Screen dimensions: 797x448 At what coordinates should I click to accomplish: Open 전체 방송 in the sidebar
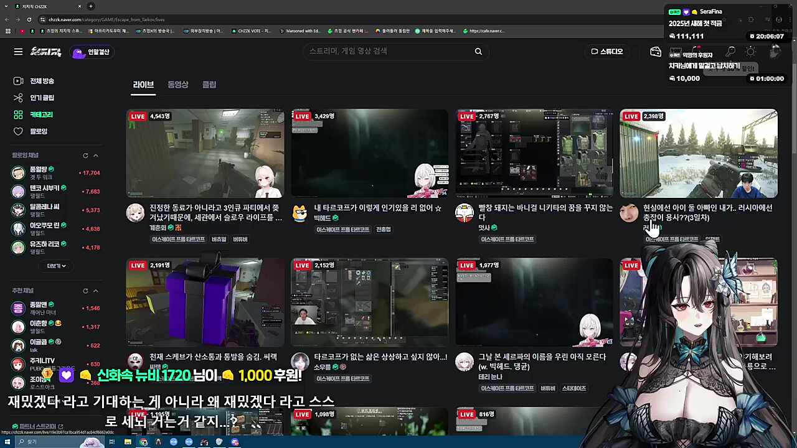tap(34, 81)
